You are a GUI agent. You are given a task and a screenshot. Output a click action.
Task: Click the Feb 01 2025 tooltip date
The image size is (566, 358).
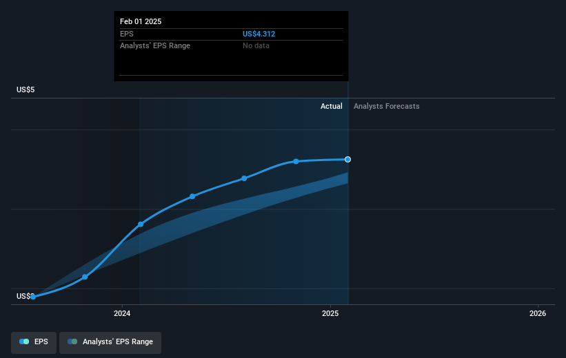click(x=141, y=21)
